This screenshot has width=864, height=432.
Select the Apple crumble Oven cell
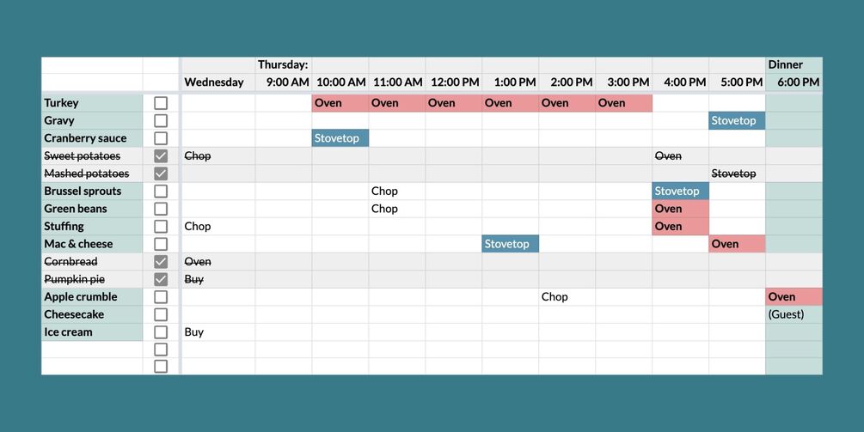click(x=794, y=296)
